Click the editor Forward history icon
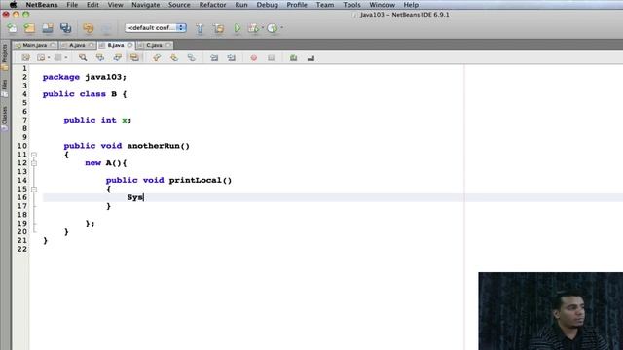Viewport: 623px width, 350px height. 58,58
